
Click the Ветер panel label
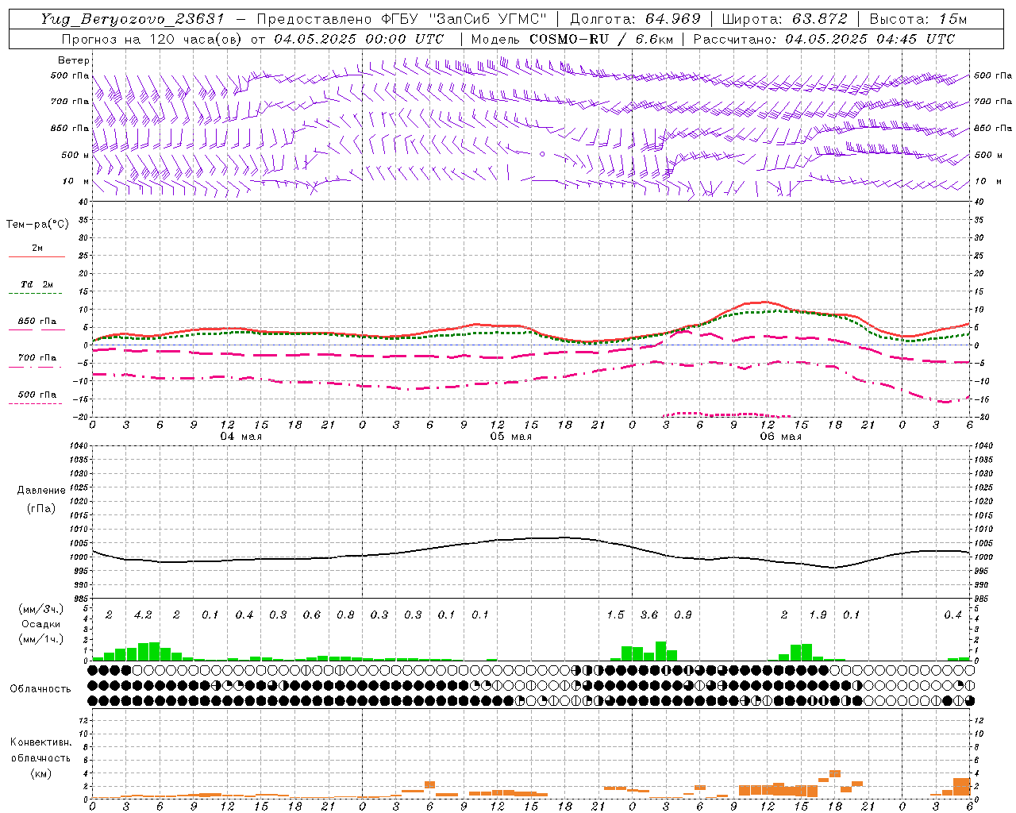click(74, 60)
